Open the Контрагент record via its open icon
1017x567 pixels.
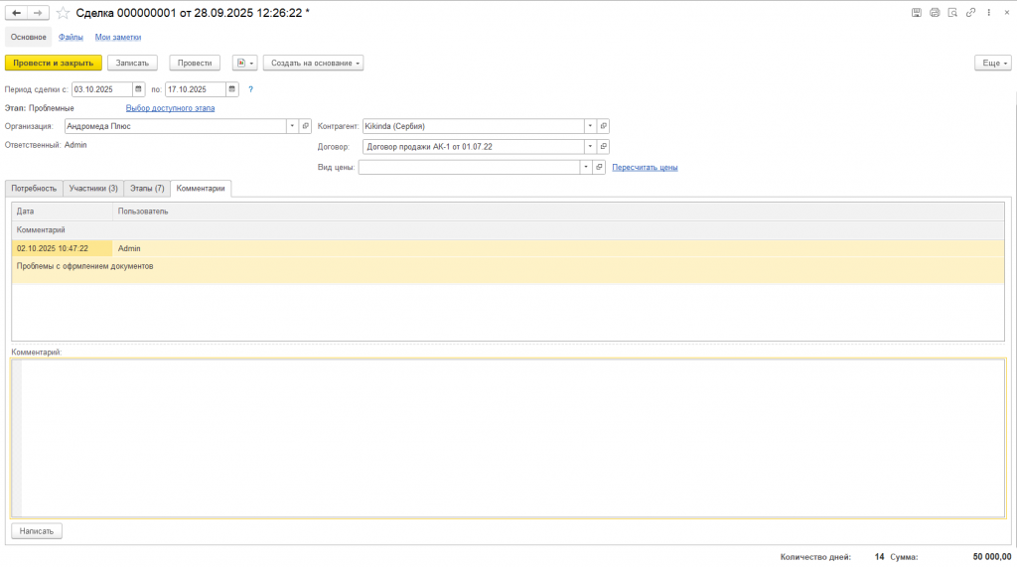[603, 126]
